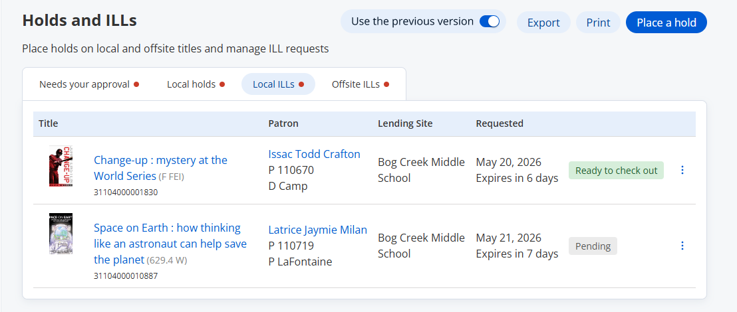Click patron number P 110719
Image resolution: width=737 pixels, height=312 pixels.
pyautogui.click(x=291, y=246)
